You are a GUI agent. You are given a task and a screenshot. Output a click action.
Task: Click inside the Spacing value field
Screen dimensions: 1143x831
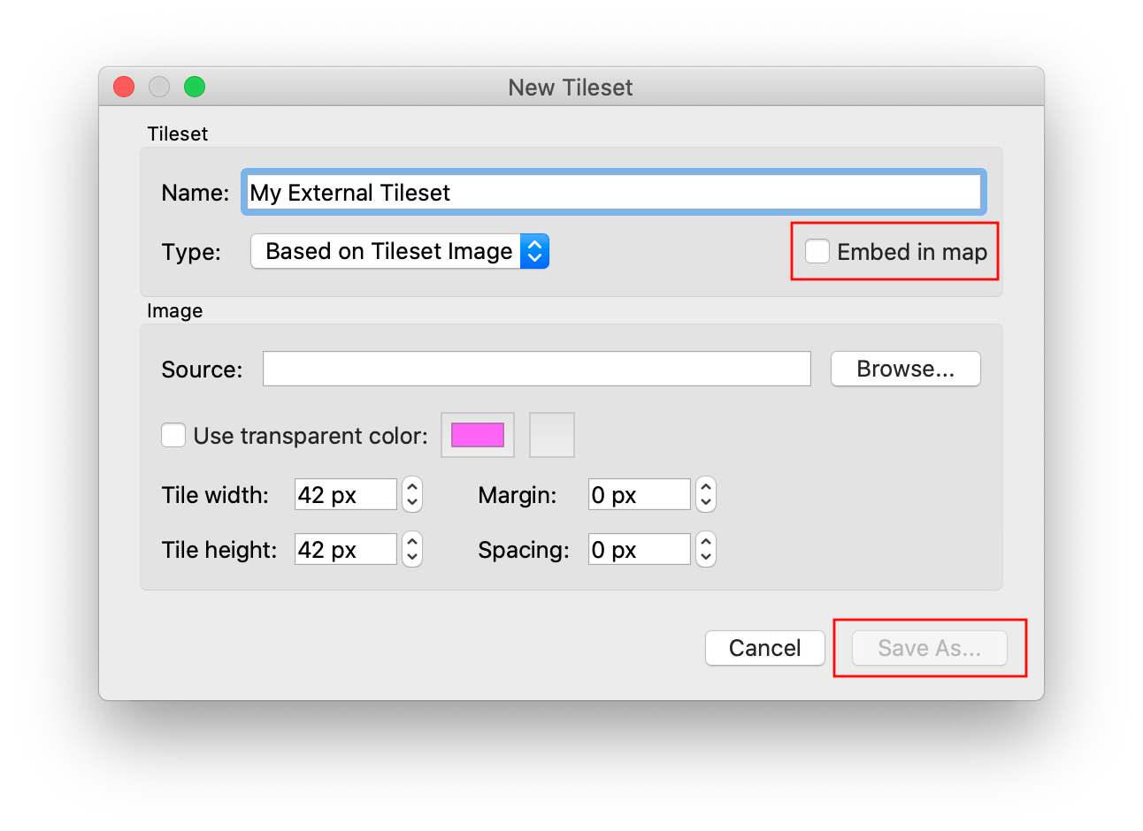pos(639,550)
